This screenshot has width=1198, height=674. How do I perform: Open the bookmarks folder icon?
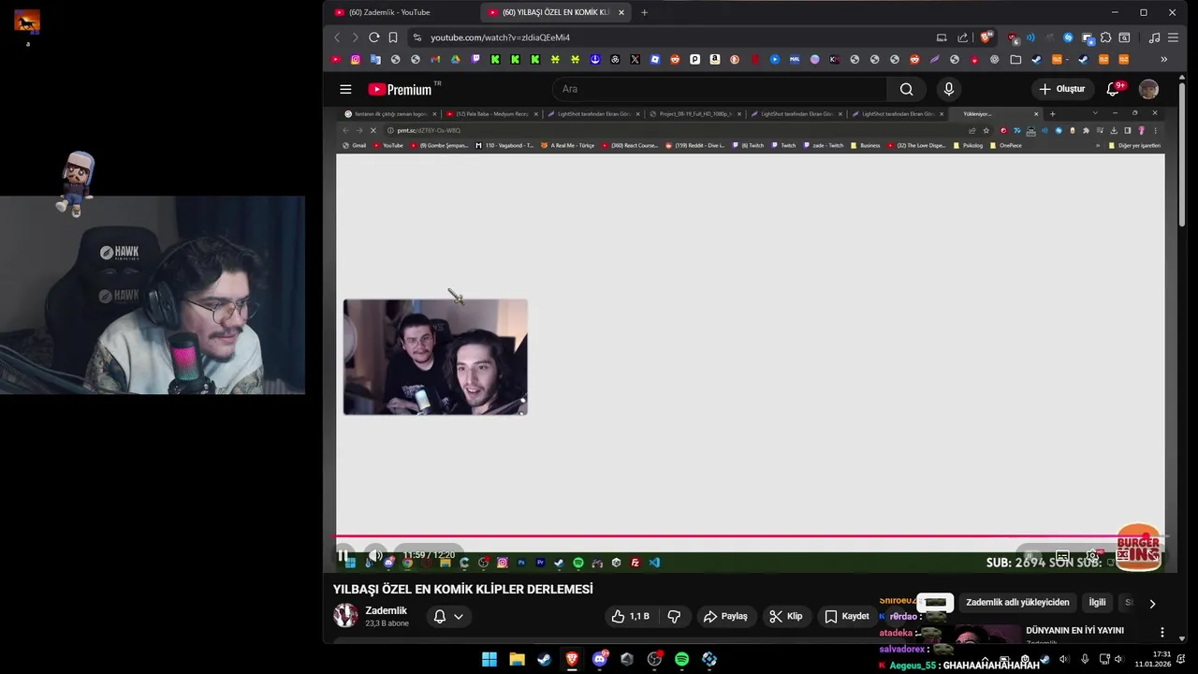pos(1015,59)
